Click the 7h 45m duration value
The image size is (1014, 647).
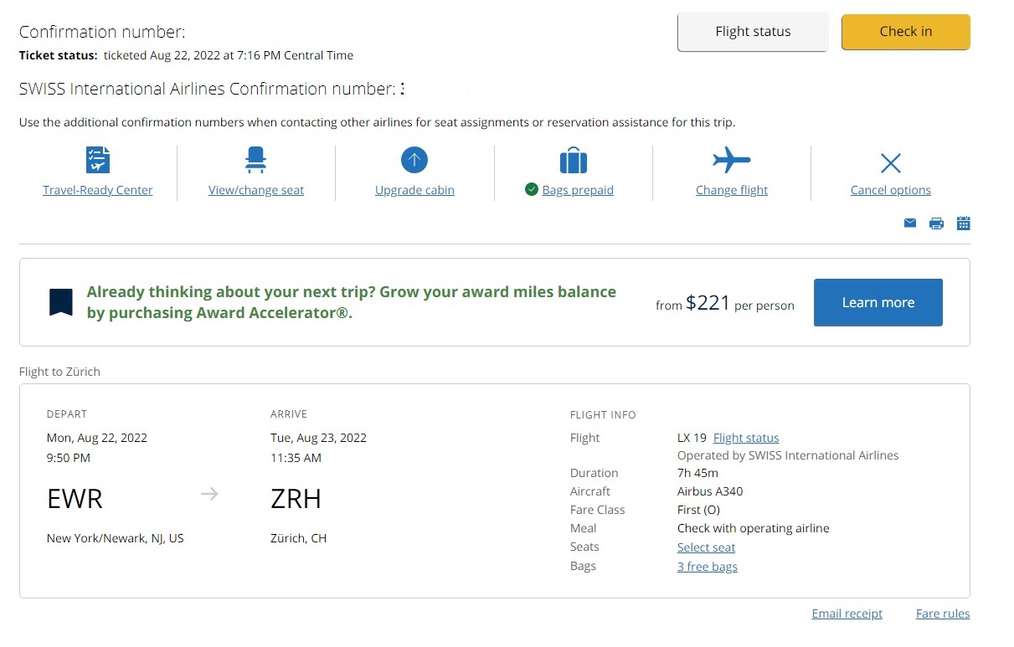(x=697, y=473)
